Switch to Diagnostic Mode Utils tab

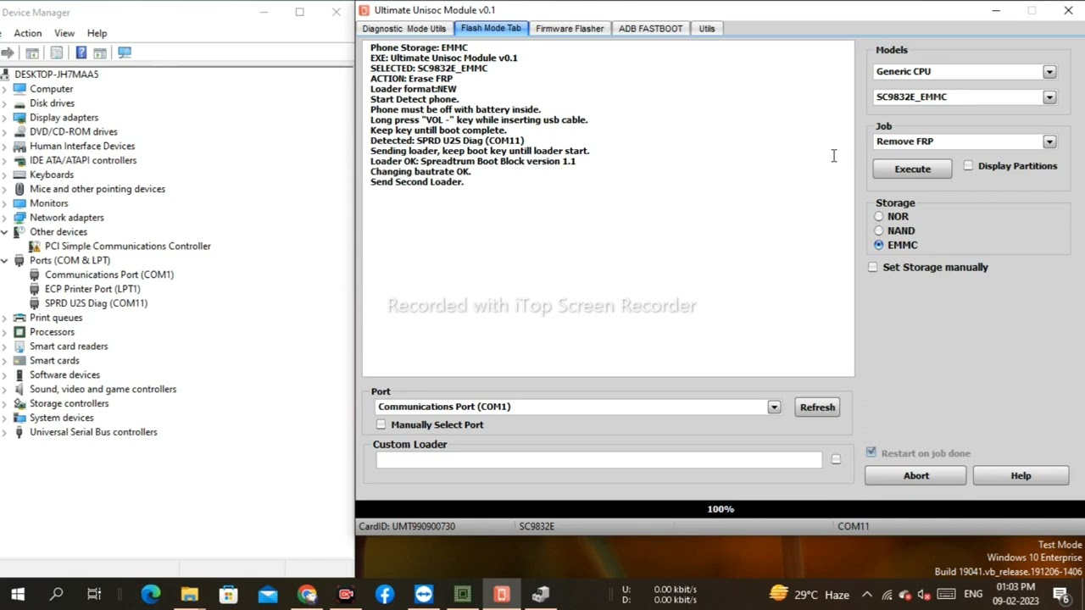tap(404, 29)
